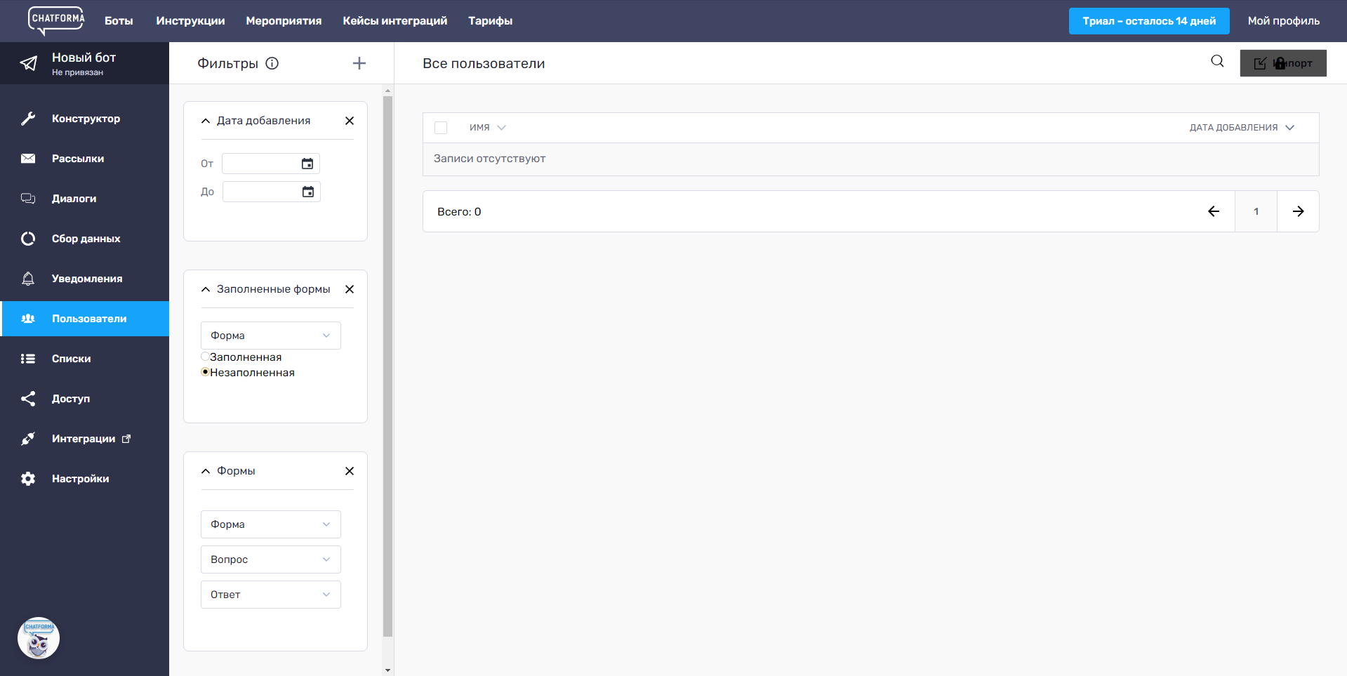Click the chat bubbles icon next to Диалоги
This screenshot has width=1347, height=676.
[x=28, y=199]
